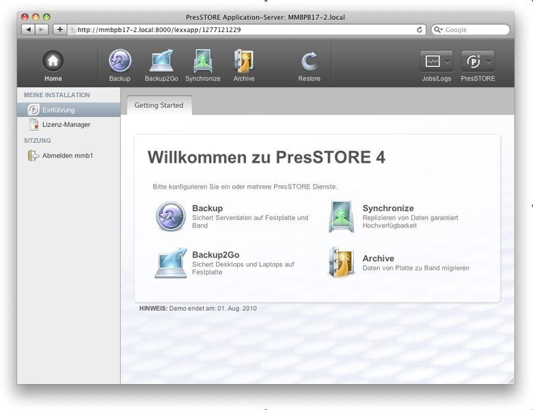Open Lizenz-Manager in the sidebar

(x=66, y=124)
